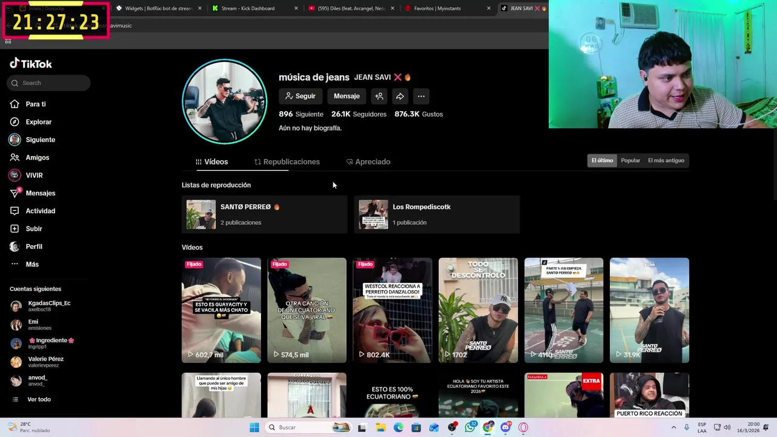Viewport: 777px width, 437px height.
Task: Click the share profile arrow icon
Action: (400, 96)
